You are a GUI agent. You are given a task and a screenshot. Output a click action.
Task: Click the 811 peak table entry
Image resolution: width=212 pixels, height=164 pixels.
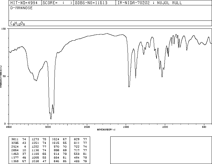click(x=76, y=143)
